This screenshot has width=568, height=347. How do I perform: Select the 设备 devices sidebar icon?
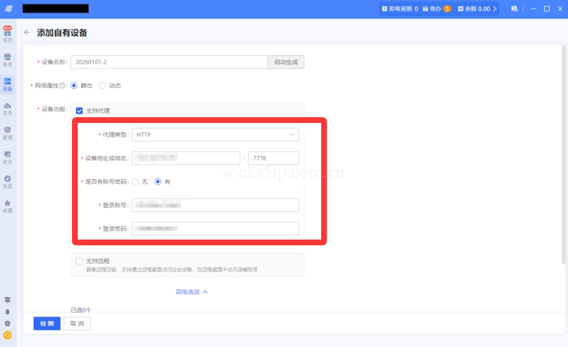click(7, 84)
